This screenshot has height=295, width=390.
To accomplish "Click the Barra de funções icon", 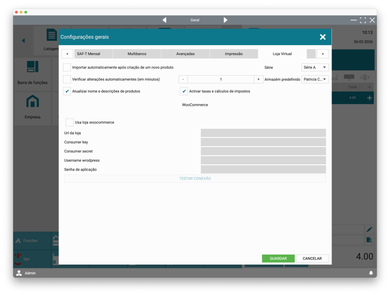I will pos(32,67).
